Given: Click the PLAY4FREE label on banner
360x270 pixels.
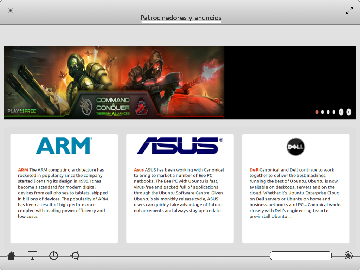Looking at the screenshot, I should pyautogui.click(x=21, y=111).
